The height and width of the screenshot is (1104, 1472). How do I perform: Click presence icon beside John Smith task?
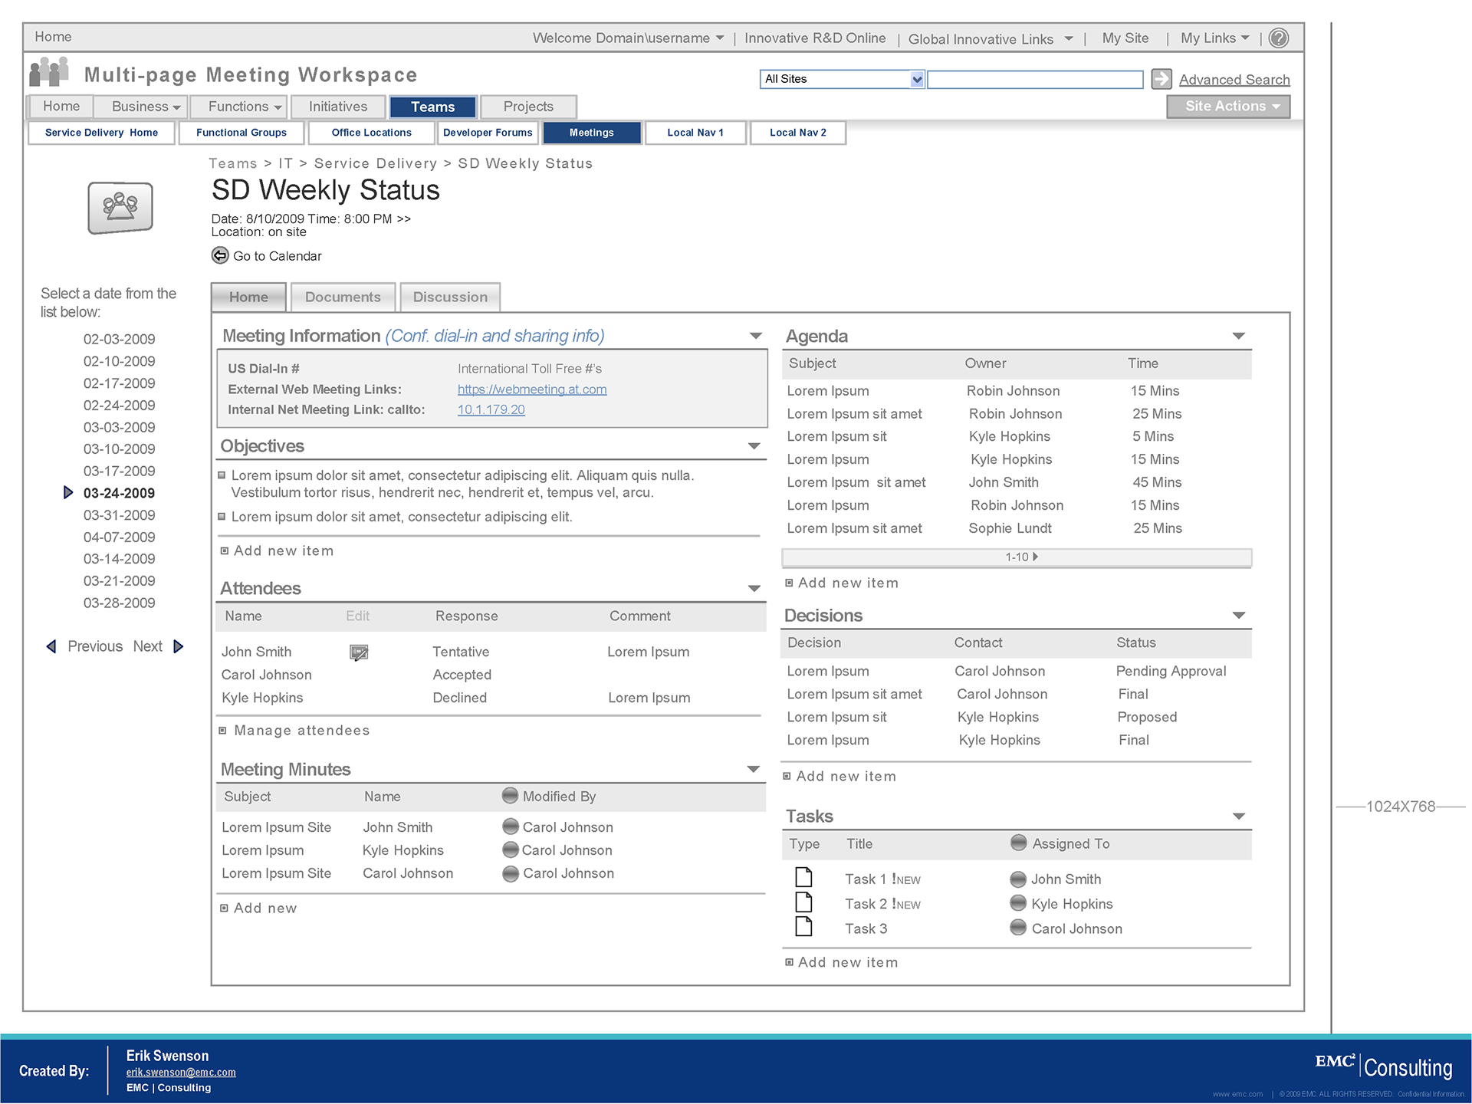coord(1017,879)
